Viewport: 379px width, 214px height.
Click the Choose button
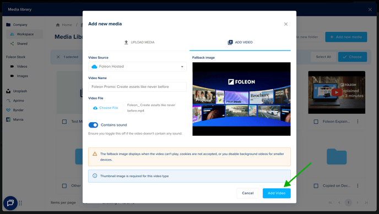click(x=353, y=57)
